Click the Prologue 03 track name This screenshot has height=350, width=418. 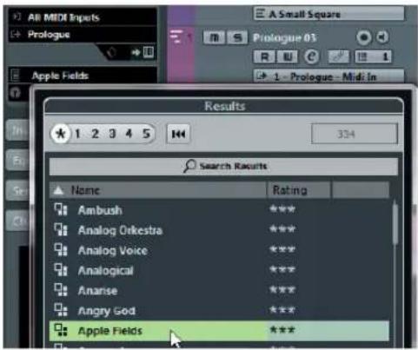(x=284, y=38)
